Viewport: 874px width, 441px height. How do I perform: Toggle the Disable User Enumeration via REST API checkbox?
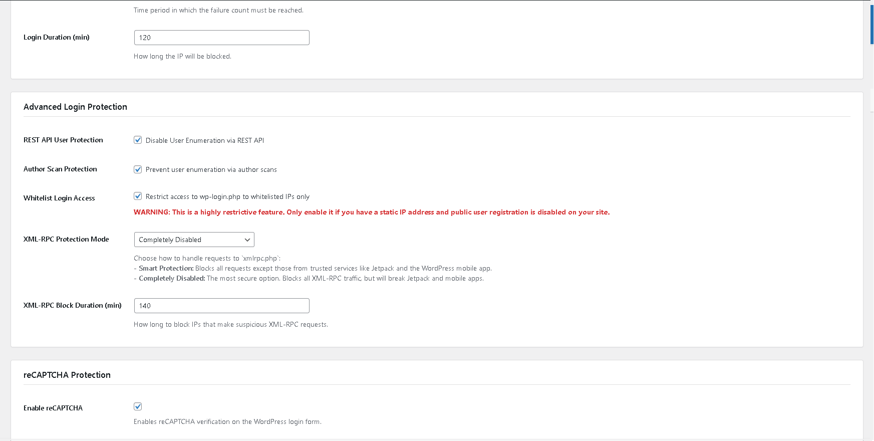point(138,140)
